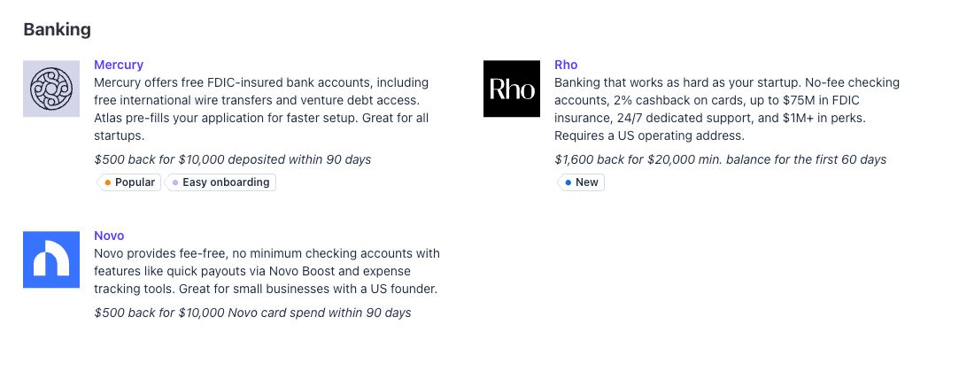Open the Mercury title link

coord(119,65)
